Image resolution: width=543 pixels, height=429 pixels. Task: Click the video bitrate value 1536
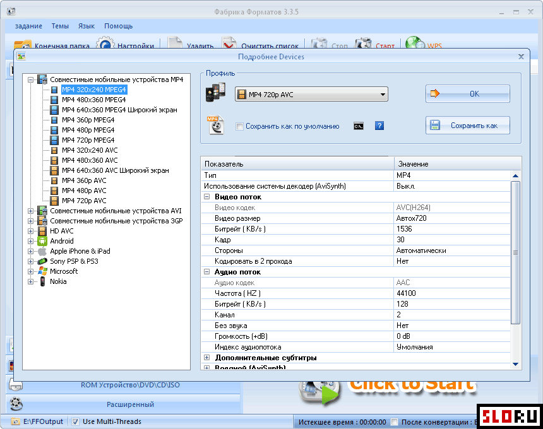405,229
